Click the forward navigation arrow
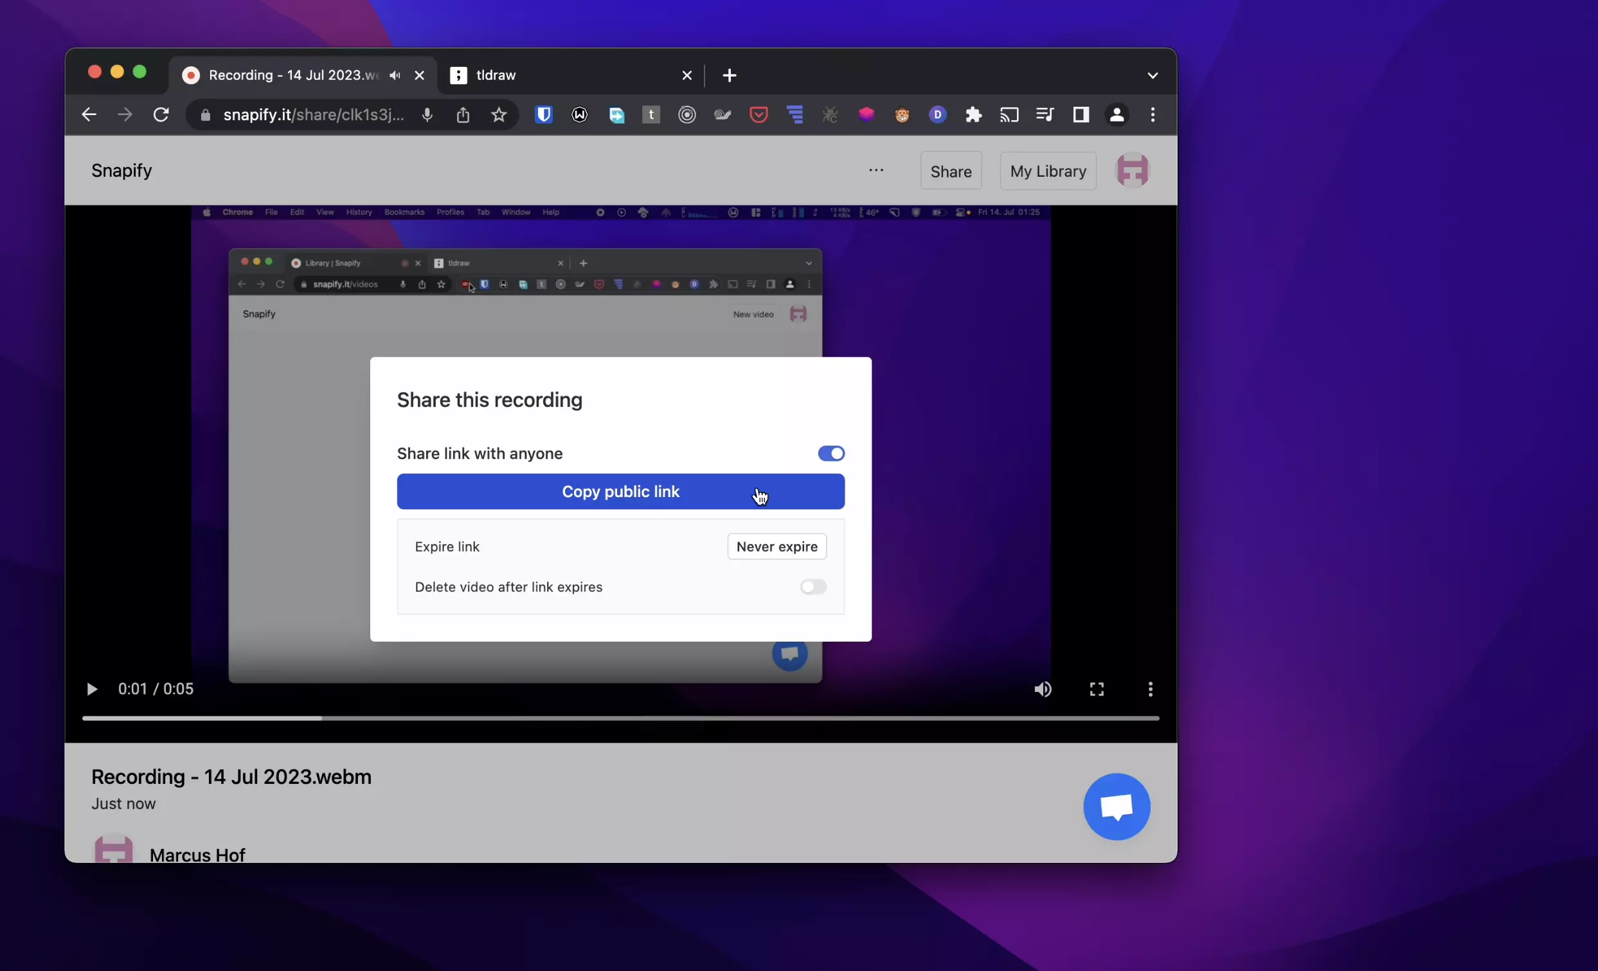This screenshot has height=971, width=1598. click(x=125, y=115)
